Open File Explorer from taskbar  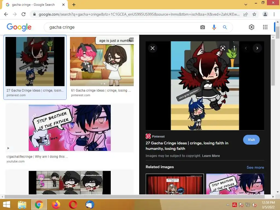[22, 205]
